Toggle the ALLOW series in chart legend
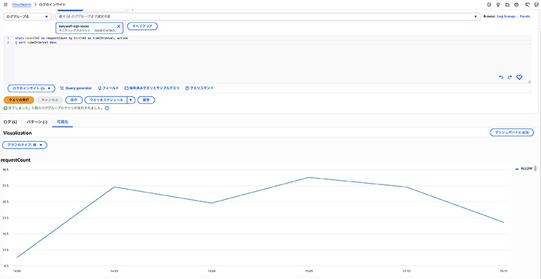The image size is (541, 279). pyautogui.click(x=525, y=168)
